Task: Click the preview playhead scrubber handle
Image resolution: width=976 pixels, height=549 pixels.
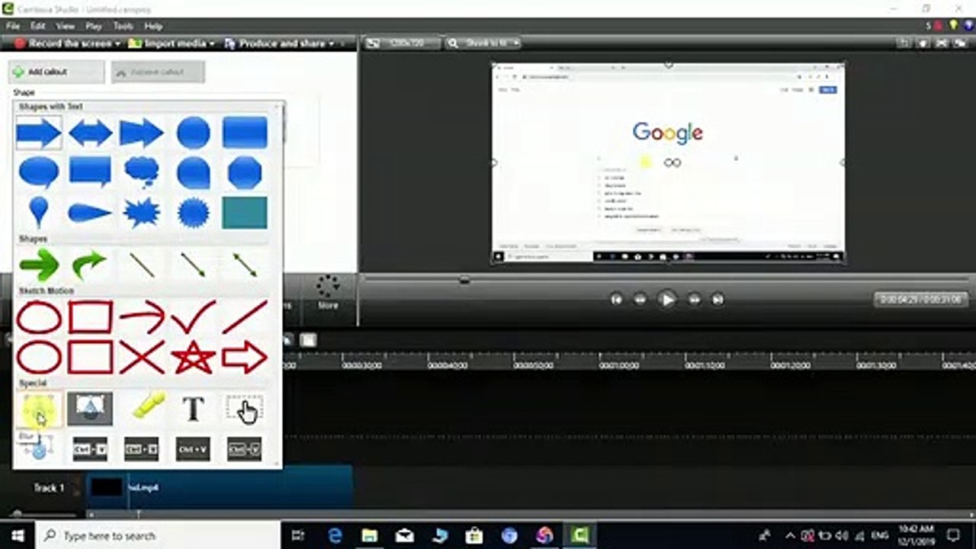Action: pyautogui.click(x=464, y=280)
